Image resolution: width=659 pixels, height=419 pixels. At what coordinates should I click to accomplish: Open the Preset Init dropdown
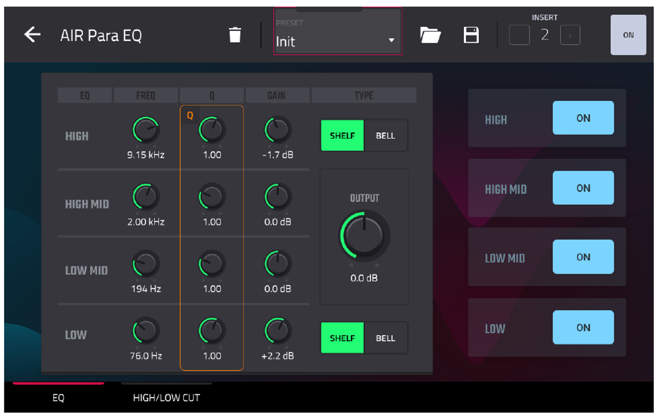pyautogui.click(x=338, y=31)
